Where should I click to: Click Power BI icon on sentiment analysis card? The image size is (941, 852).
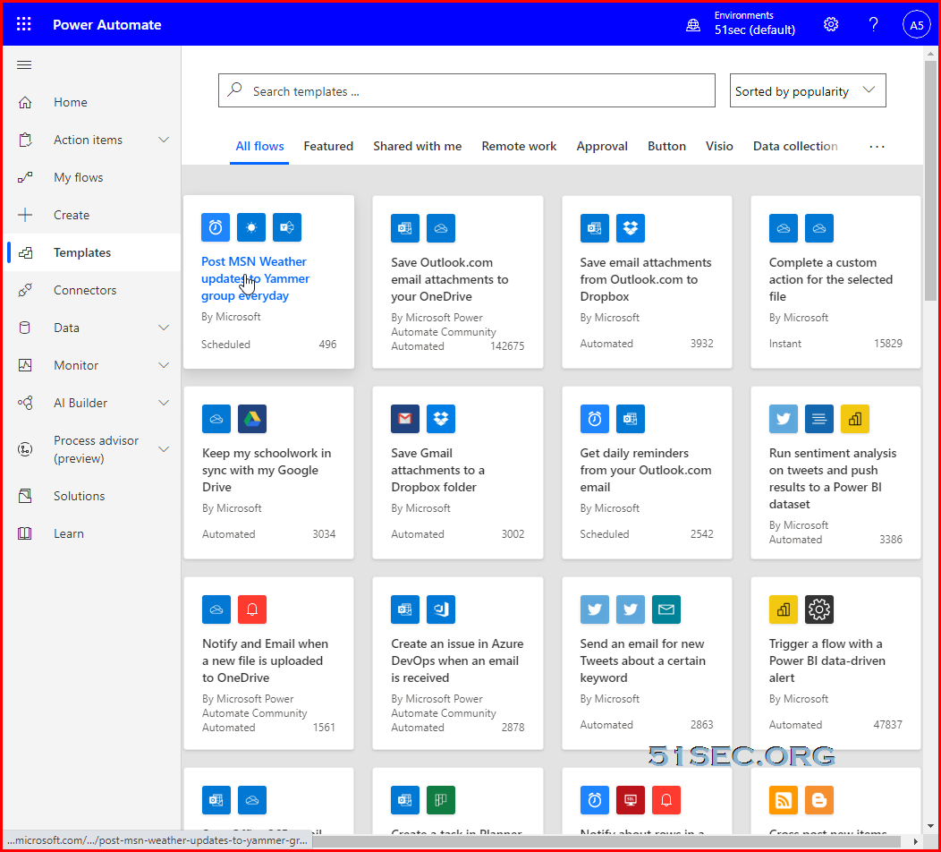(855, 419)
